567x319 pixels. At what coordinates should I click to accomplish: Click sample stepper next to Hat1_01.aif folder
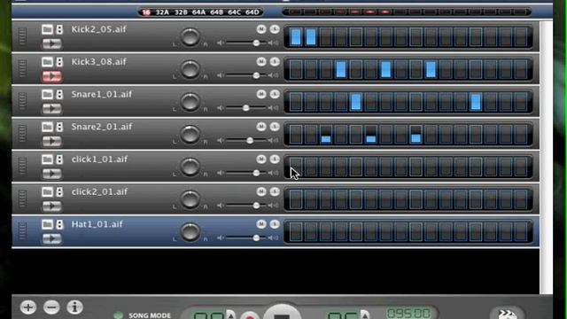pyautogui.click(x=59, y=224)
